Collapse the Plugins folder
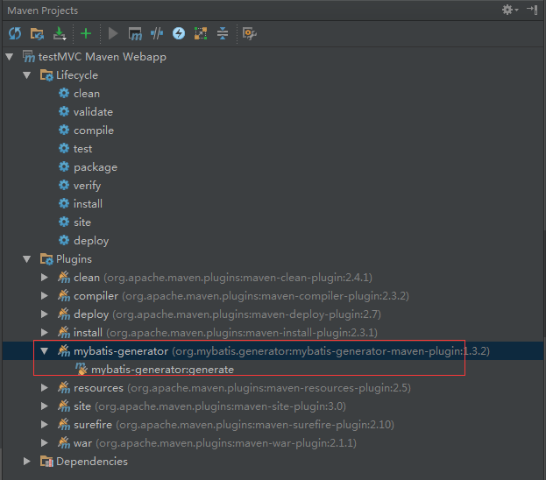546x480 pixels. tap(27, 258)
